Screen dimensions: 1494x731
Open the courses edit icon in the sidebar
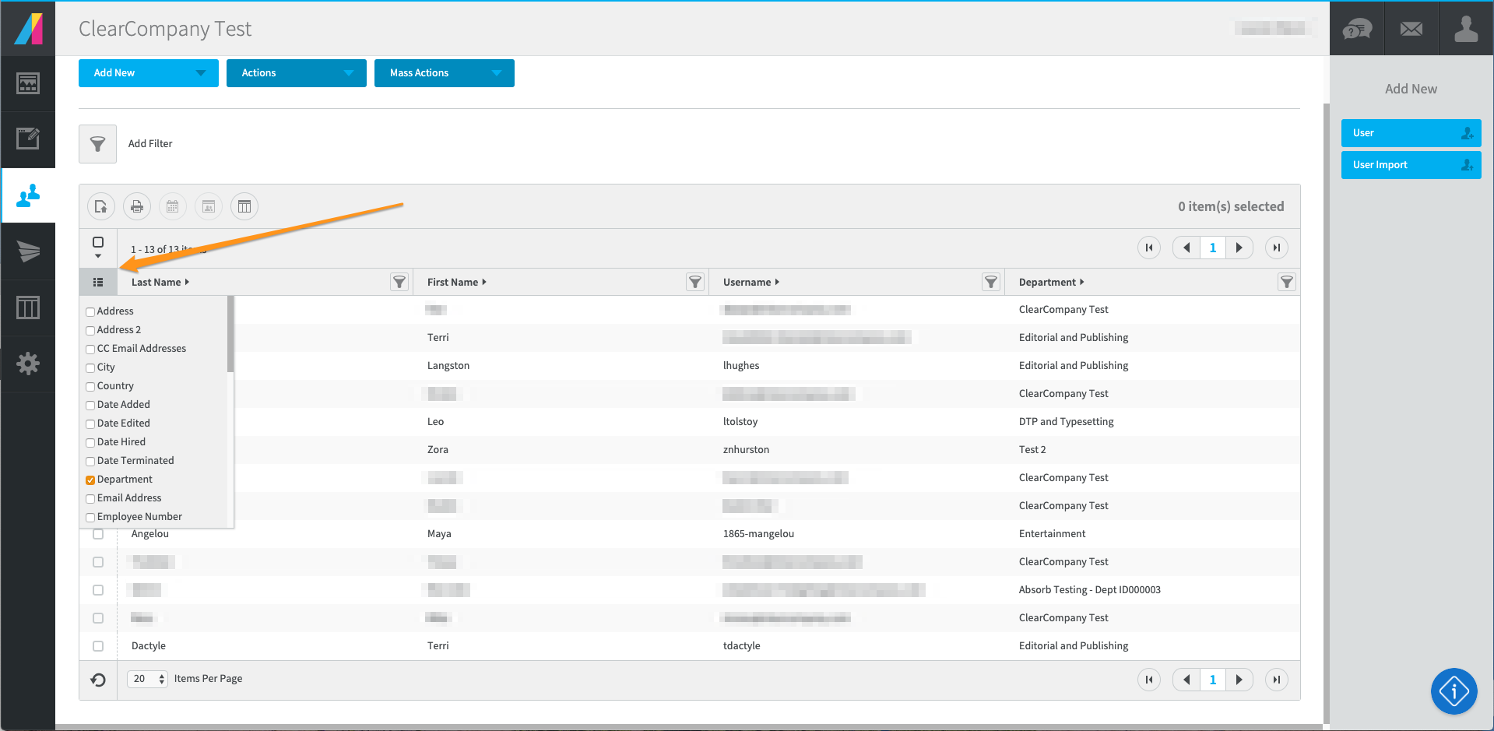28,139
